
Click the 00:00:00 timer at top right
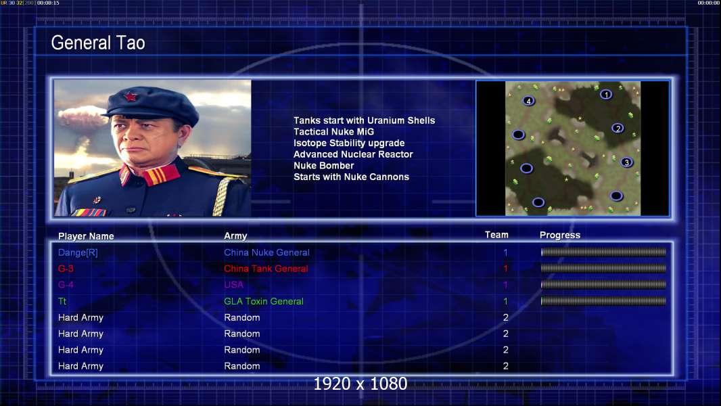709,3
